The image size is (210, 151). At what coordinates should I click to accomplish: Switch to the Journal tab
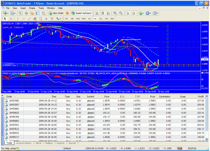(x=72, y=143)
